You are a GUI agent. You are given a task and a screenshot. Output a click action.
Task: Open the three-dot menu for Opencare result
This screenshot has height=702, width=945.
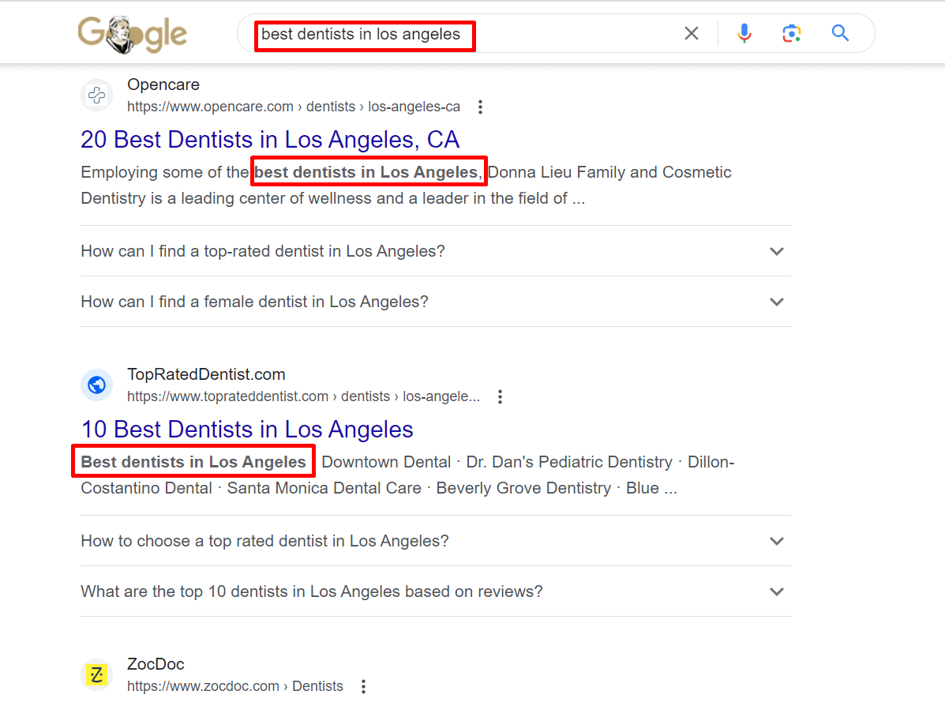(x=480, y=107)
